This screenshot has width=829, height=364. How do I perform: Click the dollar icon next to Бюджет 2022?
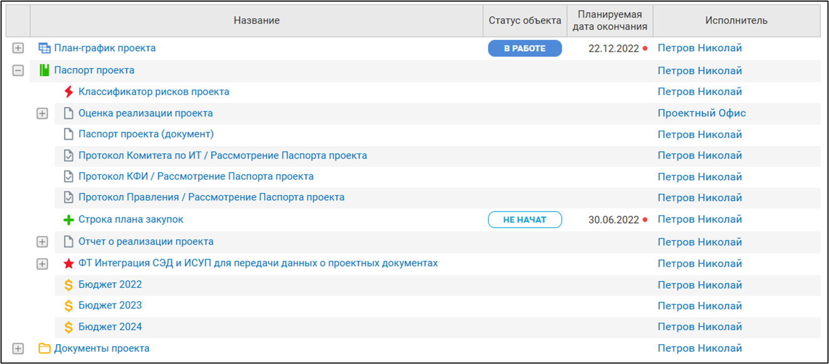click(x=68, y=285)
